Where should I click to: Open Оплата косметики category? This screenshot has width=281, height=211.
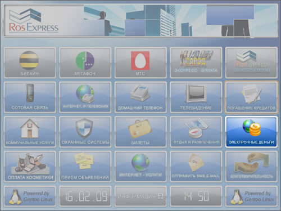point(30,167)
